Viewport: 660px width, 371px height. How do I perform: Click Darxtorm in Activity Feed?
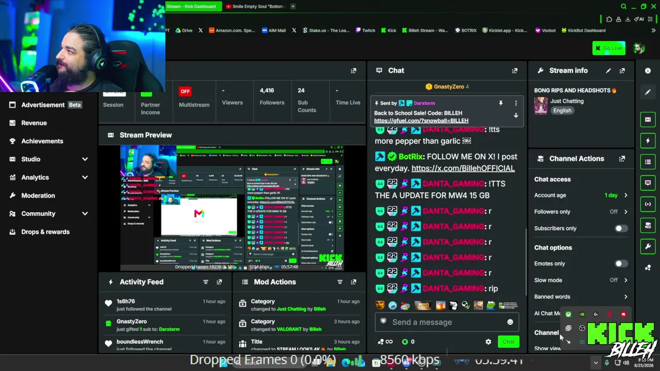[x=169, y=329]
